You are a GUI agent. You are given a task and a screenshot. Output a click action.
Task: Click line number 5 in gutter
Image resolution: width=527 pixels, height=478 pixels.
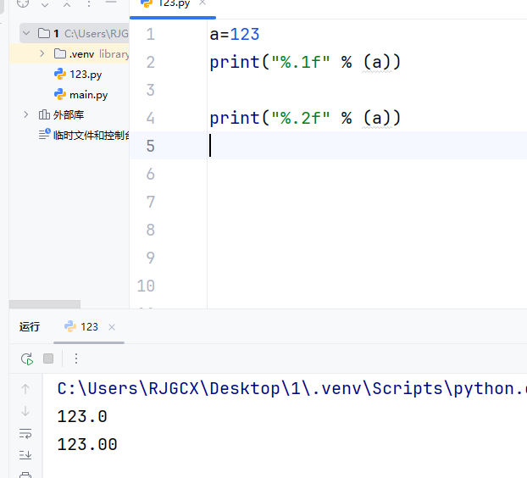click(x=151, y=146)
